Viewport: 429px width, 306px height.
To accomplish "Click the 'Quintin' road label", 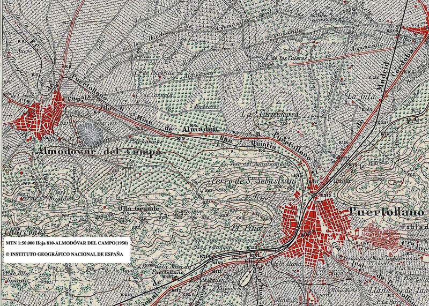I will point(264,146).
